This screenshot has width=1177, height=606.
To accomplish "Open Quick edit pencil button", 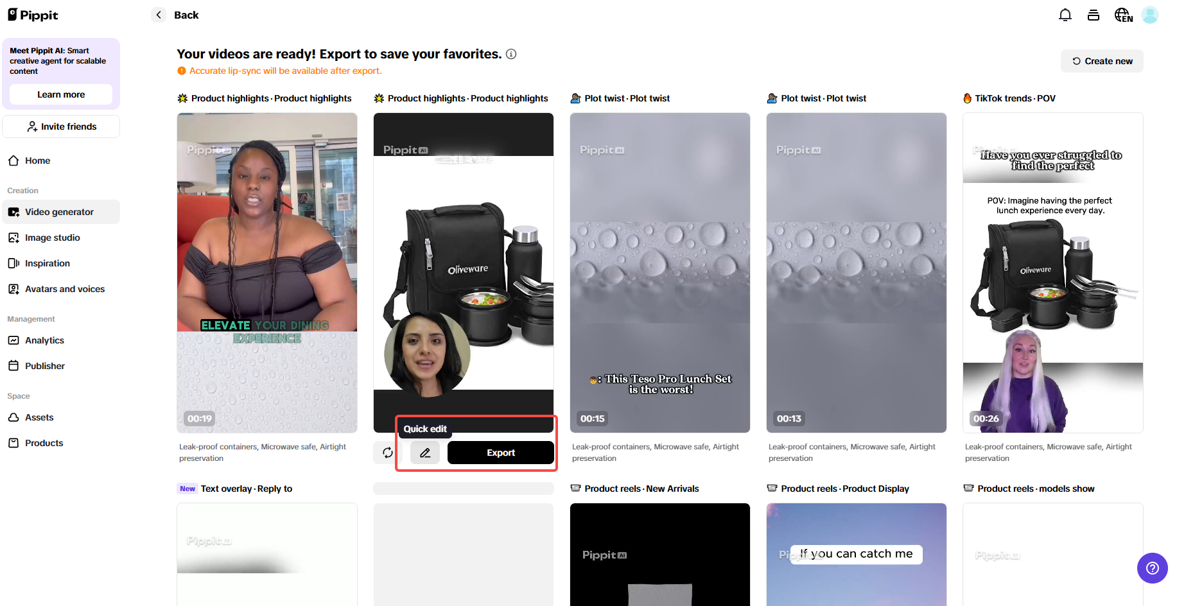I will tap(425, 453).
